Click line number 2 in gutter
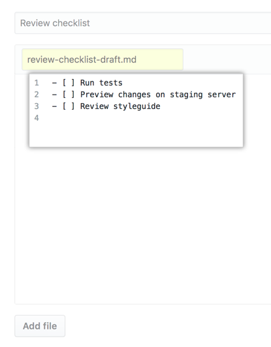Viewport: 271px width, 347px height. click(37, 95)
